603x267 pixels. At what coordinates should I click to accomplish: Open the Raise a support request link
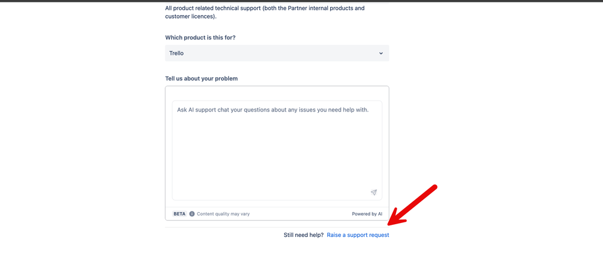(358, 235)
